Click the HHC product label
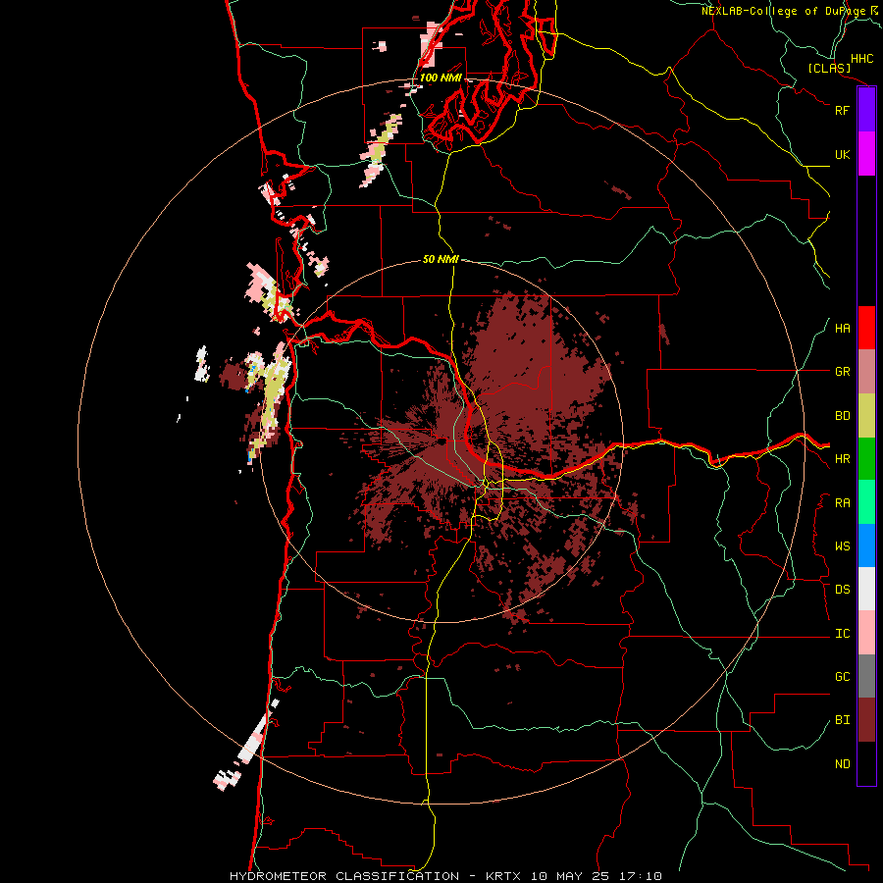Viewport: 883px width, 883px height. tap(861, 59)
